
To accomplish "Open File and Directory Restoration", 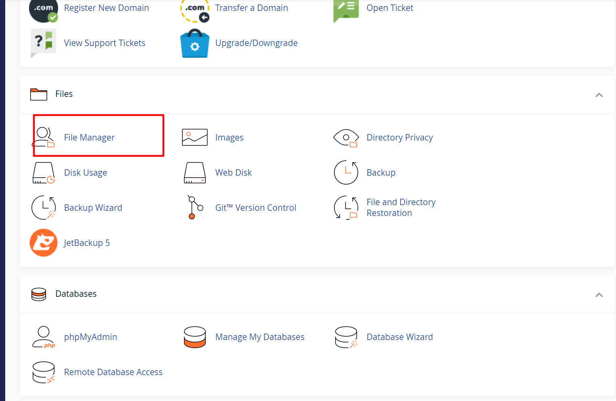I will point(401,207).
